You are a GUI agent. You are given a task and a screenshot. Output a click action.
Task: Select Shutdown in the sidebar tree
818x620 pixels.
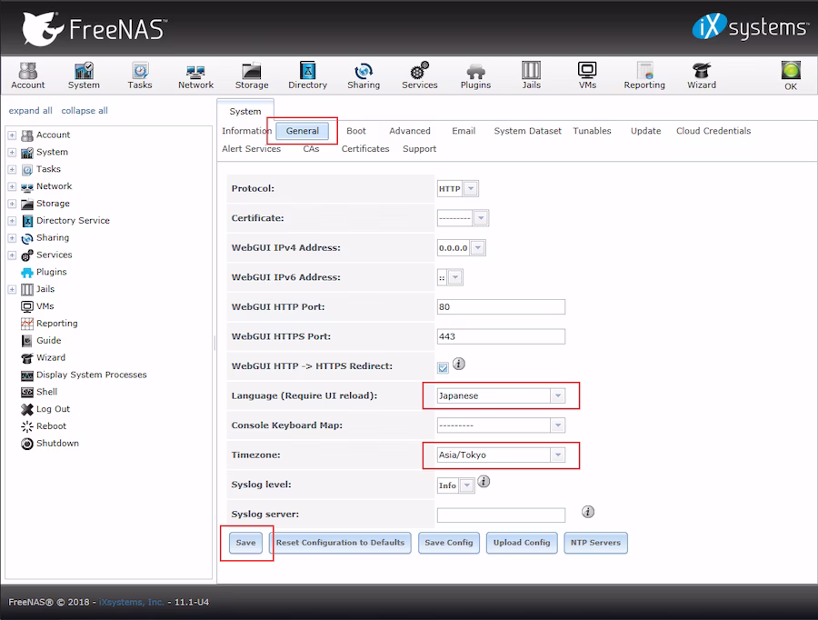50,444
